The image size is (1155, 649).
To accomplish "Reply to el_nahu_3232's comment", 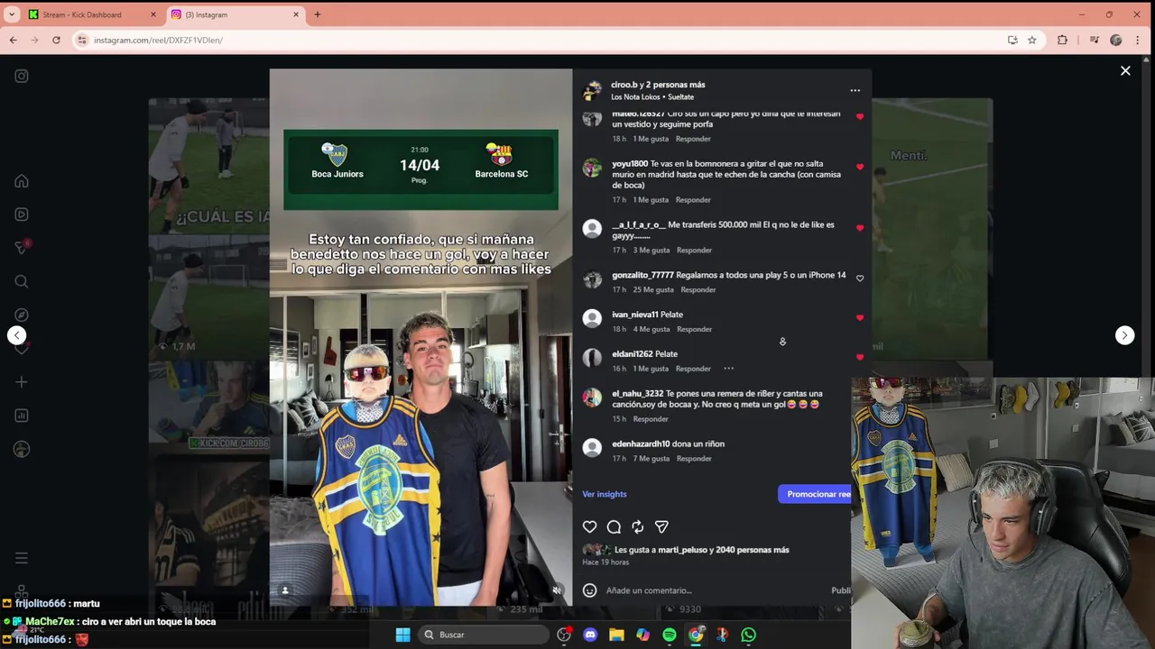I will (651, 419).
